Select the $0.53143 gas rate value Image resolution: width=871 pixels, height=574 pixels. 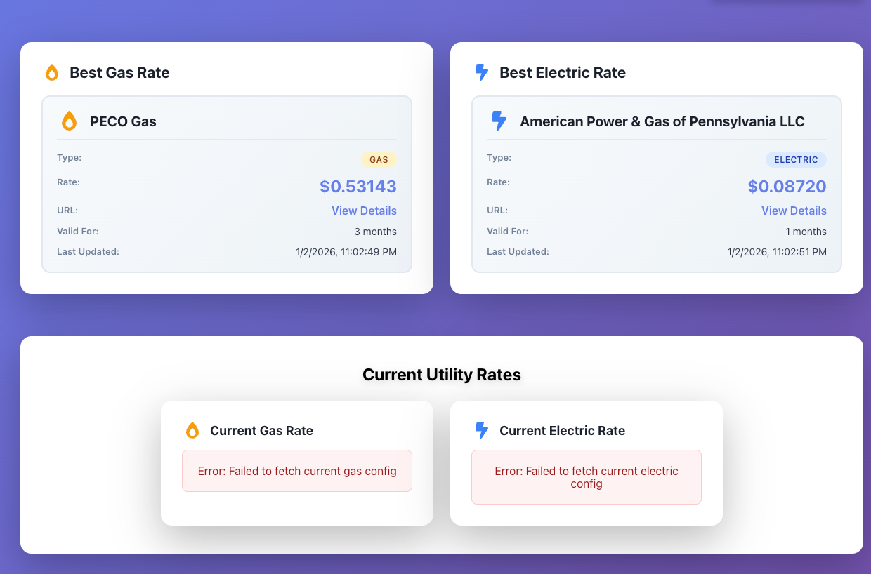pos(358,186)
